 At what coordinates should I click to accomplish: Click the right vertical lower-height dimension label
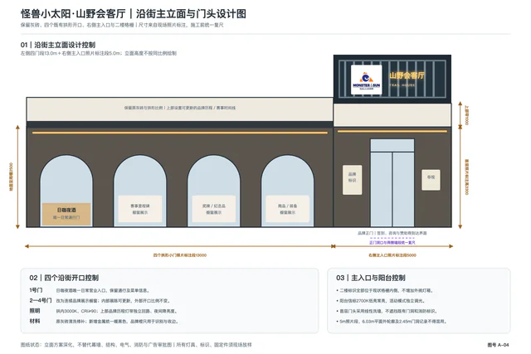pos(466,177)
